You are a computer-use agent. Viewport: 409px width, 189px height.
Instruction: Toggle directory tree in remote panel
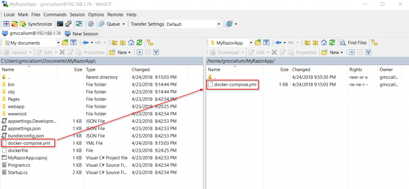point(375,42)
